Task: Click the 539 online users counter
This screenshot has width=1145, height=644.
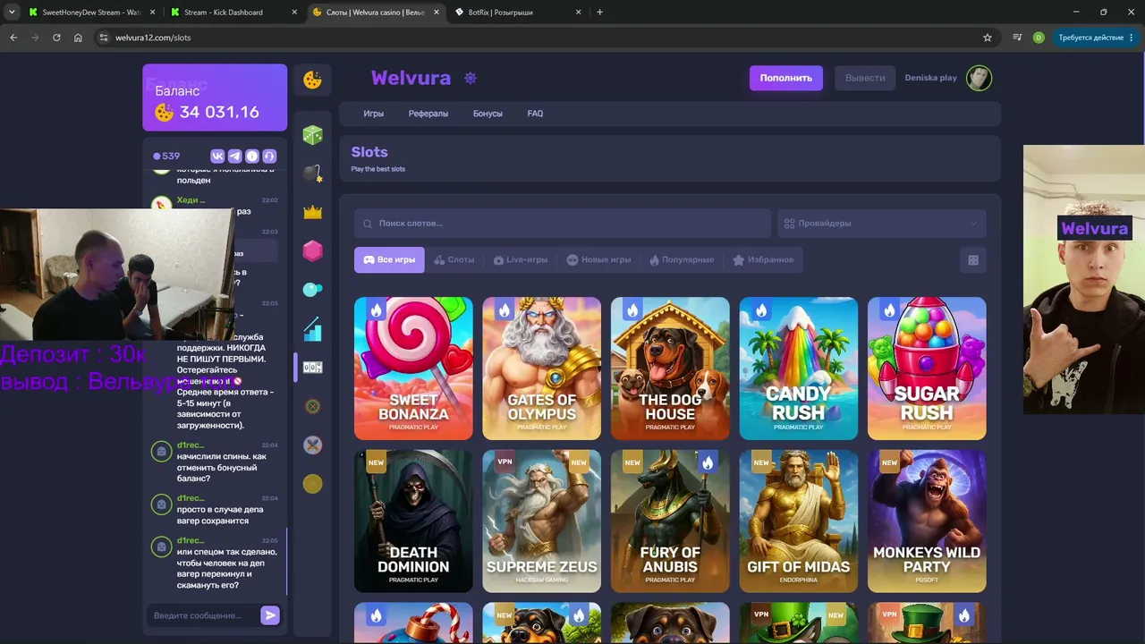Action: (166, 156)
